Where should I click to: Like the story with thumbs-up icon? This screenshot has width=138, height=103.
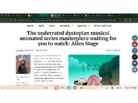(x=135, y=44)
